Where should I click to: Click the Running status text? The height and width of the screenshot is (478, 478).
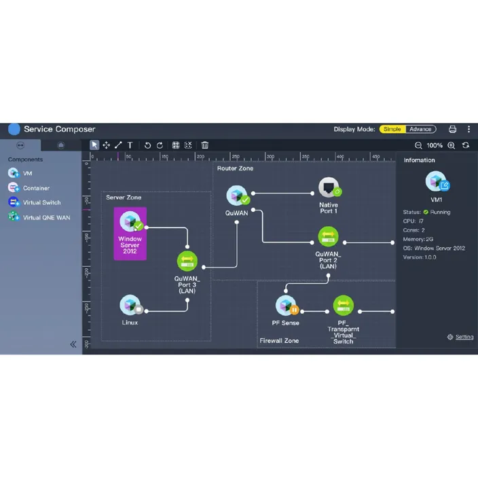pyautogui.click(x=440, y=212)
